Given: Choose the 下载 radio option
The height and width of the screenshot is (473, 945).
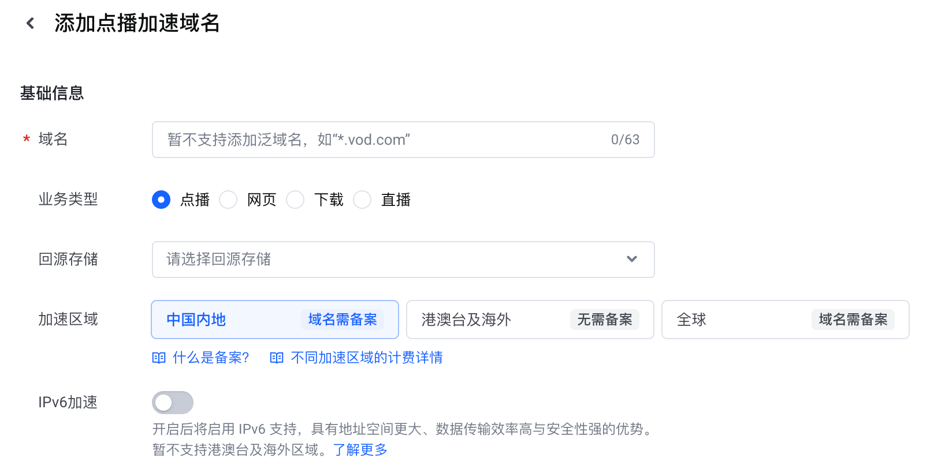Looking at the screenshot, I should click(x=295, y=200).
